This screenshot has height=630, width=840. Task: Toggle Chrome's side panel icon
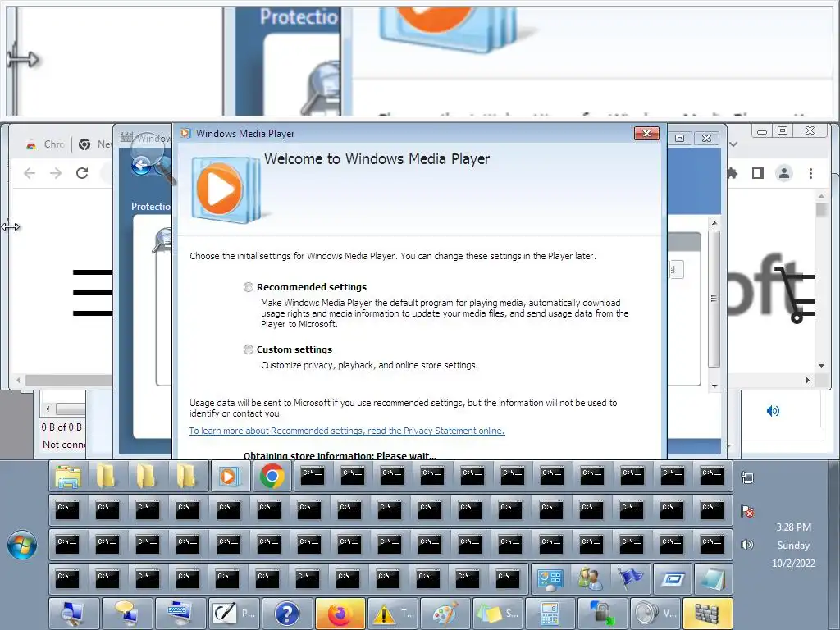757,173
